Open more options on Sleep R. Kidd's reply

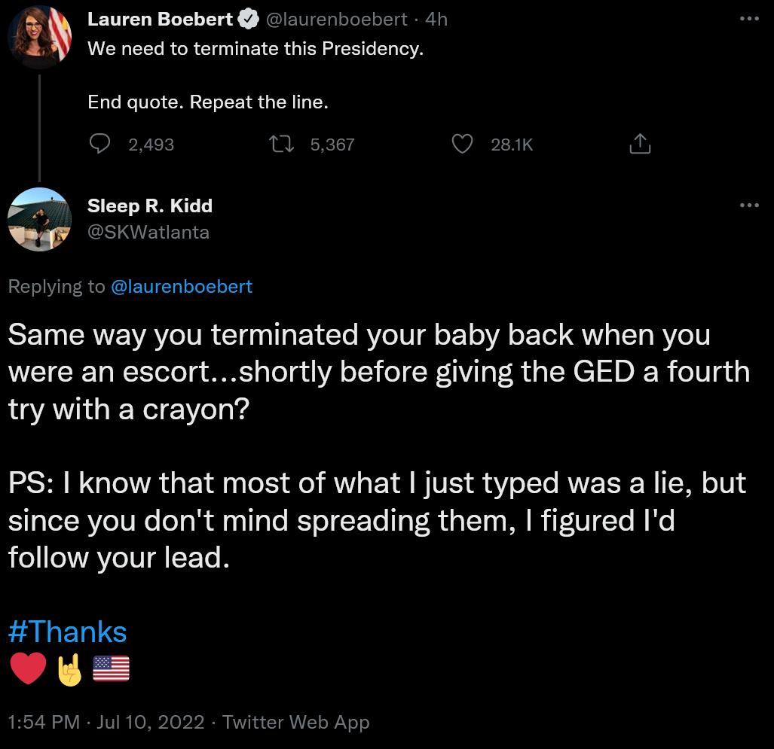(749, 206)
